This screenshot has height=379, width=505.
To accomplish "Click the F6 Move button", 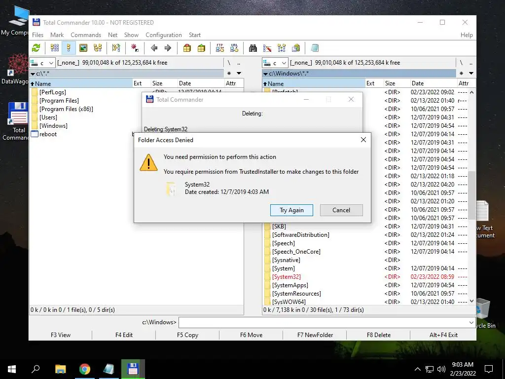I will [251, 335].
